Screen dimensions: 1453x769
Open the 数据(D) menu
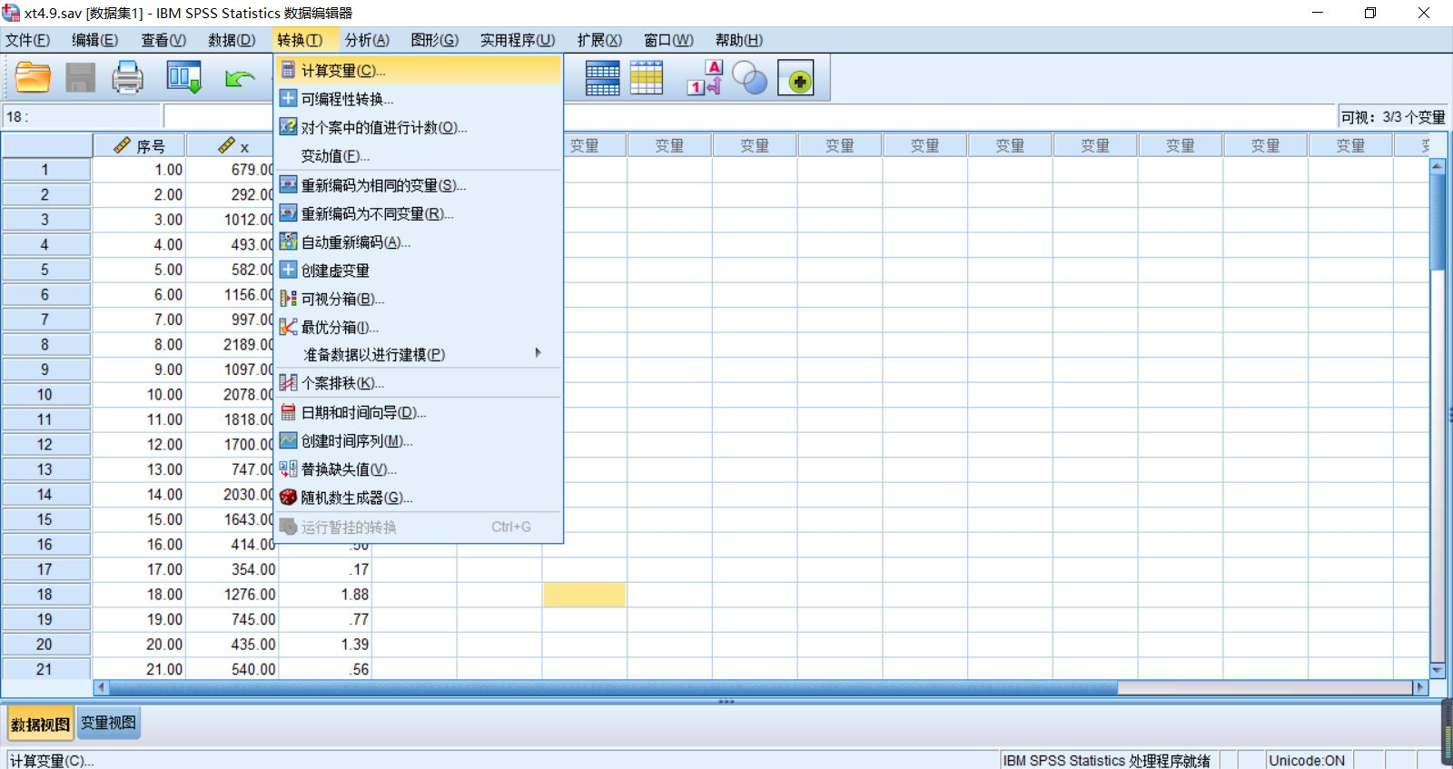coord(232,40)
